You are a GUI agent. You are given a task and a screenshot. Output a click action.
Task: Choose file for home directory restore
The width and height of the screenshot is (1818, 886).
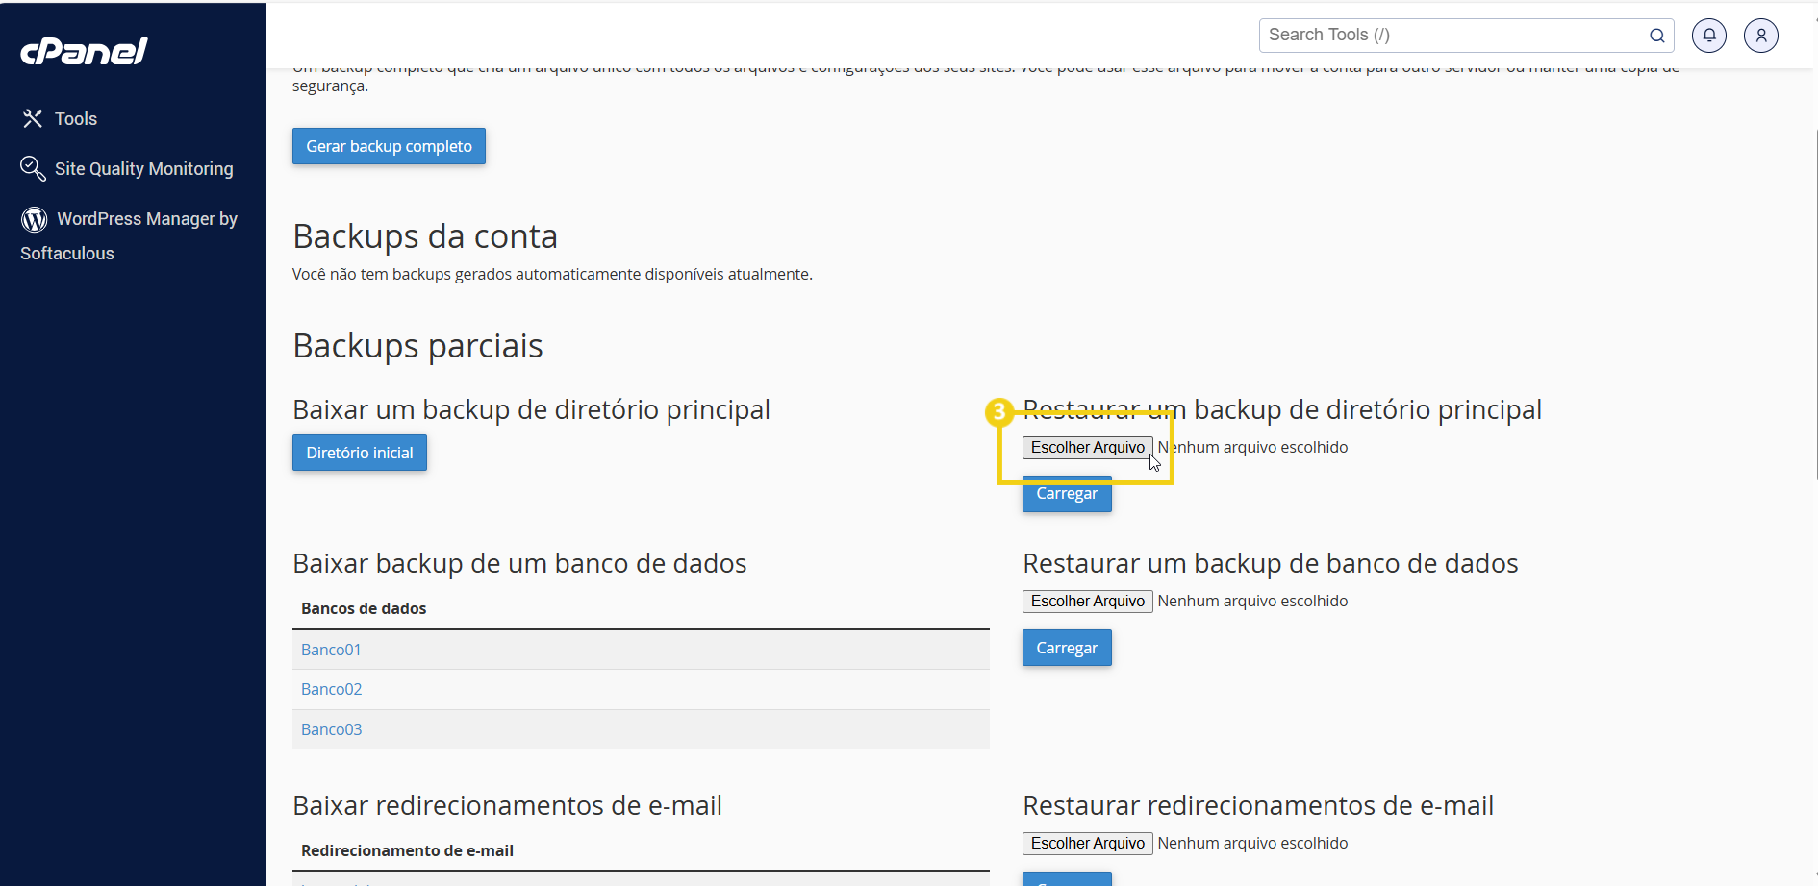click(x=1088, y=447)
